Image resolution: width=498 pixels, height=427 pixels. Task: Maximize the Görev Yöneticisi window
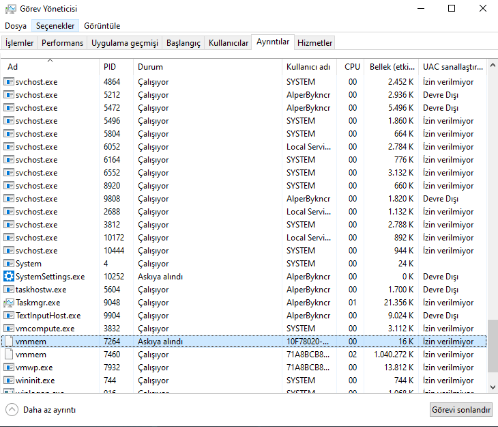[x=452, y=9]
